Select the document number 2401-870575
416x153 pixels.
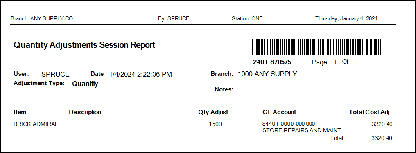[x=272, y=62]
